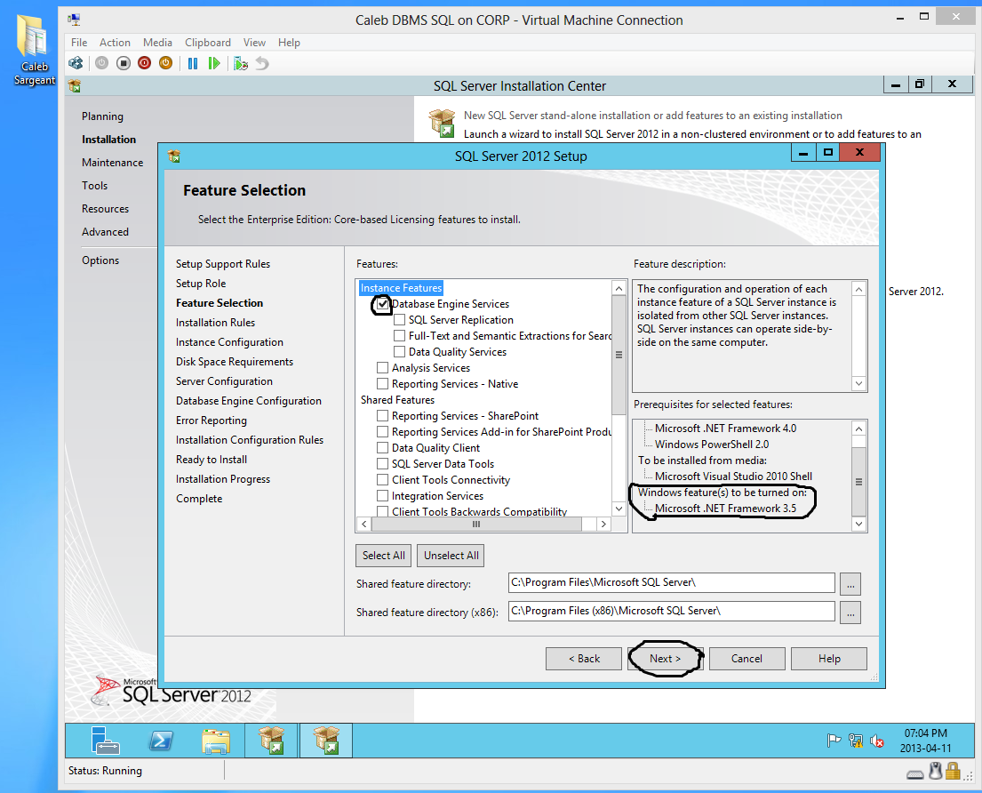Open the File menu

(x=79, y=43)
